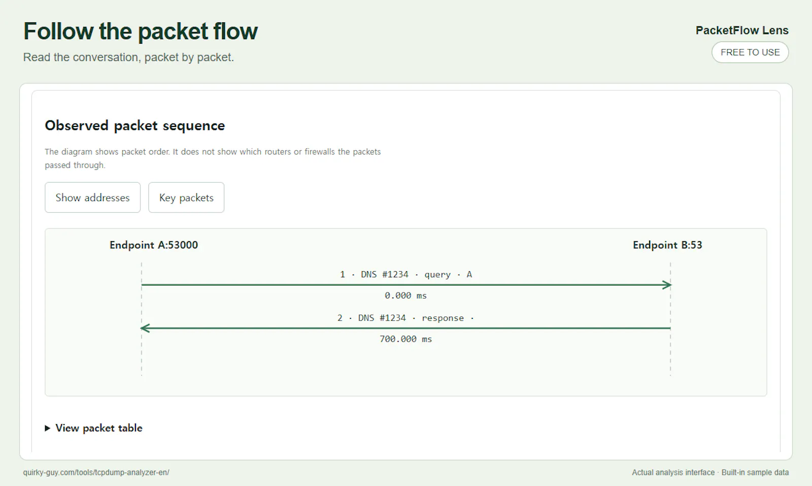Viewport: 812px width, 486px height.
Task: Select the Endpoint B:53 label
Action: [667, 245]
